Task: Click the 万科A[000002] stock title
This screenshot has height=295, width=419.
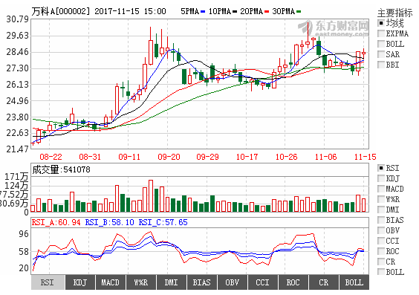Action: 61,11
